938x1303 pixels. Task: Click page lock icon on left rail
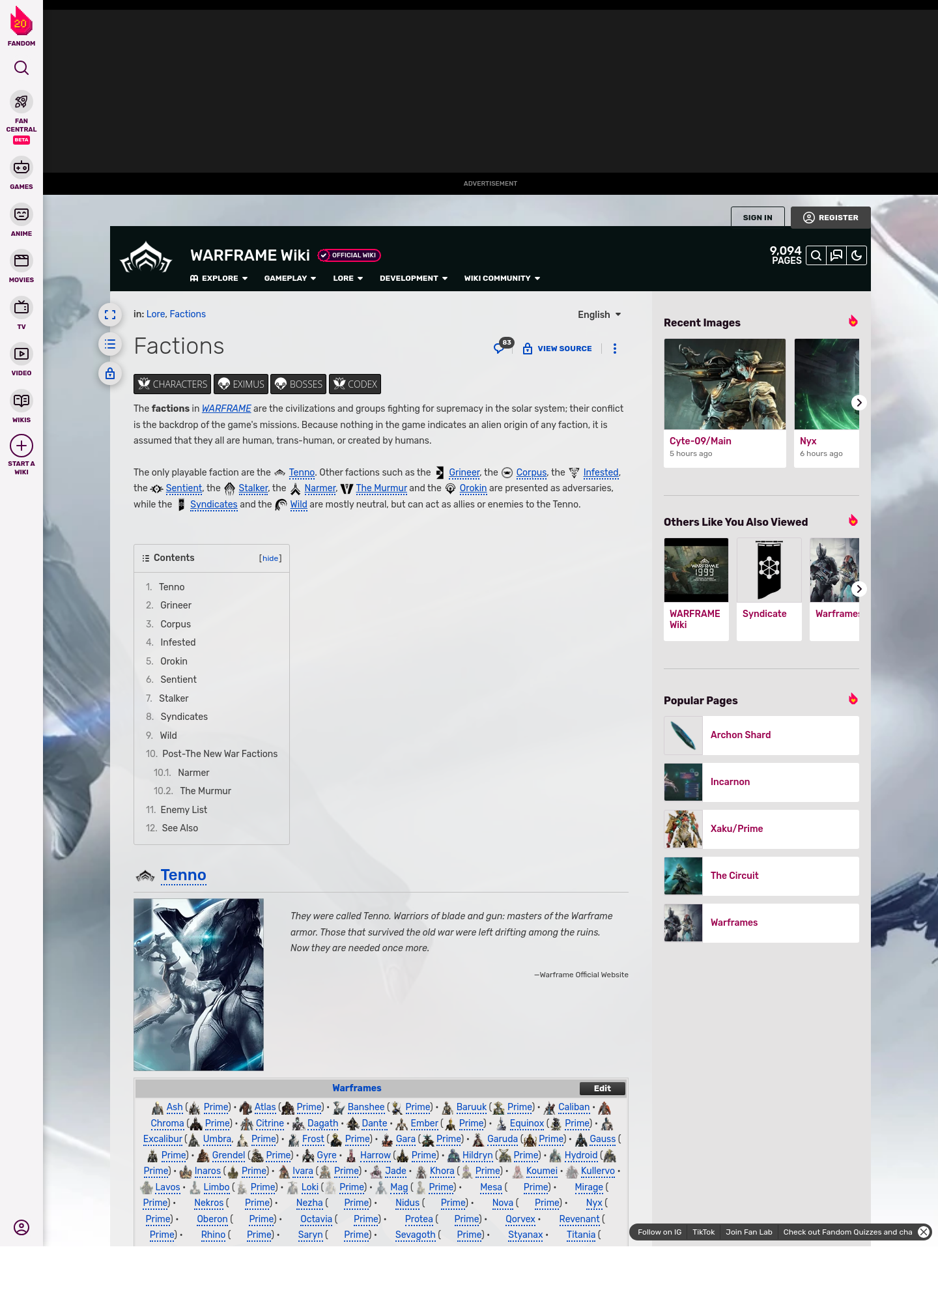tap(110, 373)
